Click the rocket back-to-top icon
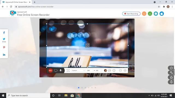This screenshot has height=98, width=175. pos(171,82)
